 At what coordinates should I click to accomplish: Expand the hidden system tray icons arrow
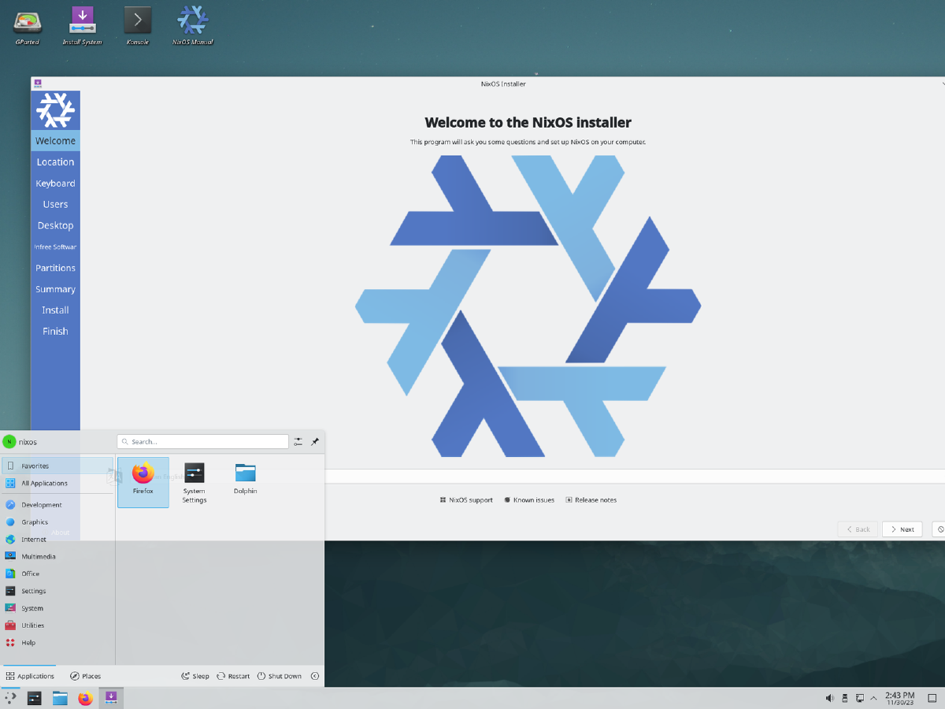tap(873, 698)
